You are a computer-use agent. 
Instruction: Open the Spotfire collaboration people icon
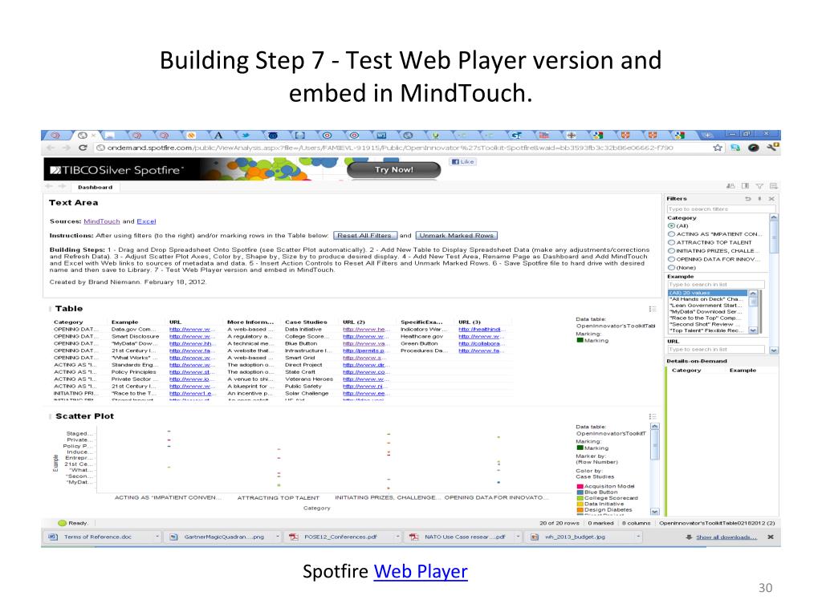[730, 186]
